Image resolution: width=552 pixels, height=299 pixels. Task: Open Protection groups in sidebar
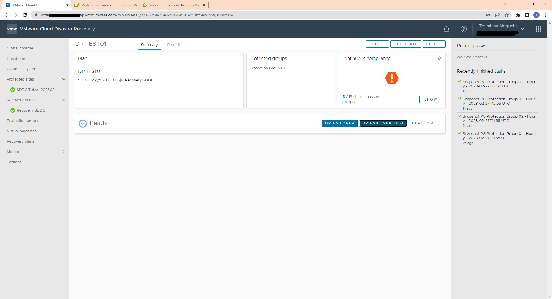23,121
